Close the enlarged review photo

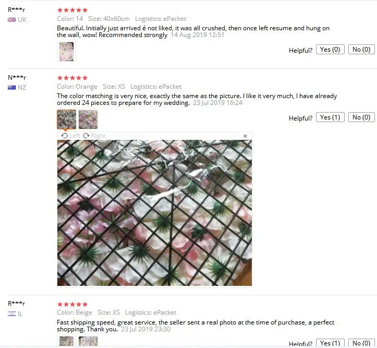[245, 136]
